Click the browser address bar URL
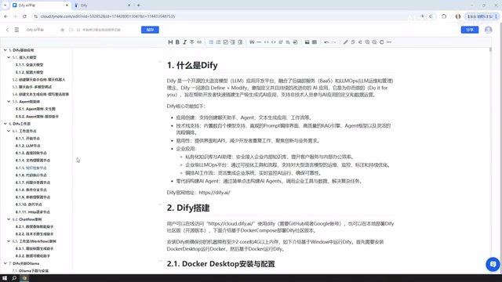 108,16
